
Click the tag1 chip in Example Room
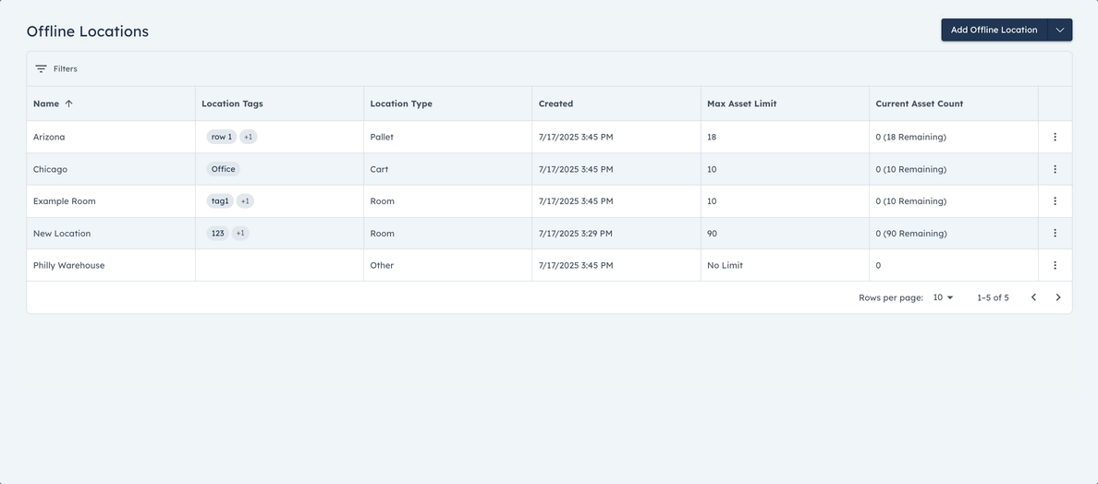coord(220,201)
